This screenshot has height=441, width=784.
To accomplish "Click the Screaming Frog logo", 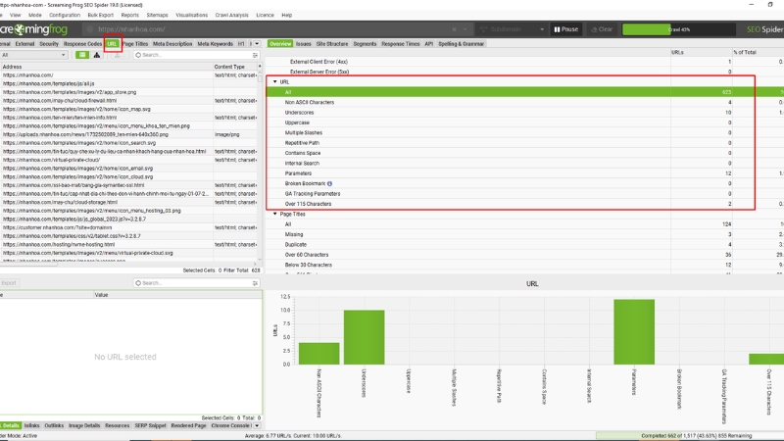I will [33, 29].
